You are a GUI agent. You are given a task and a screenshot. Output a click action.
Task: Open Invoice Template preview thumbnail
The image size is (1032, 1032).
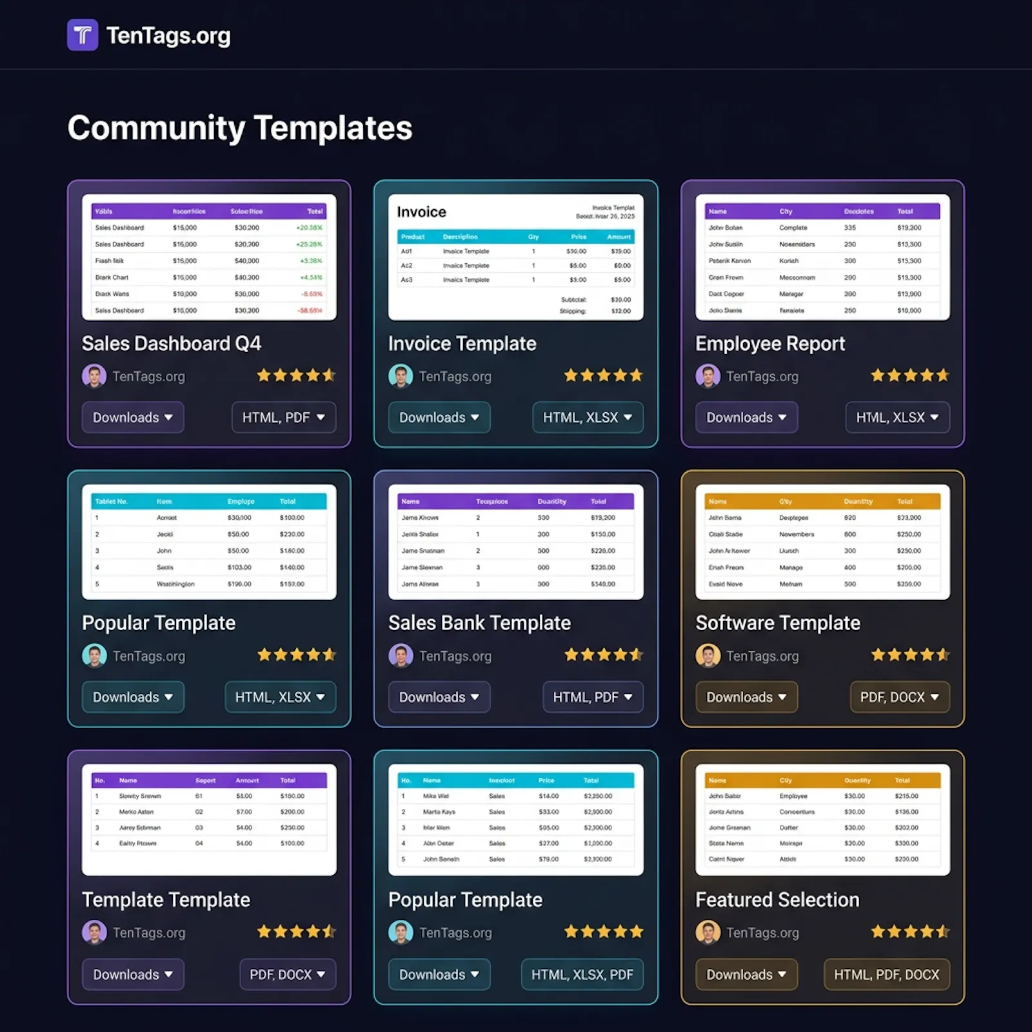tap(516, 257)
